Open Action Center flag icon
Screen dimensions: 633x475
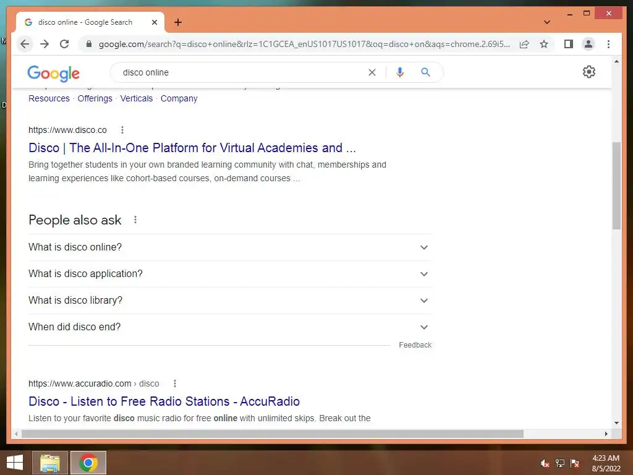tap(575, 463)
